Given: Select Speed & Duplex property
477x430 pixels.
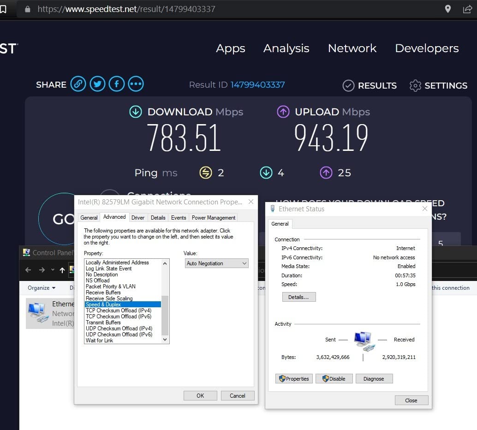Looking at the screenshot, I should click(x=123, y=305).
